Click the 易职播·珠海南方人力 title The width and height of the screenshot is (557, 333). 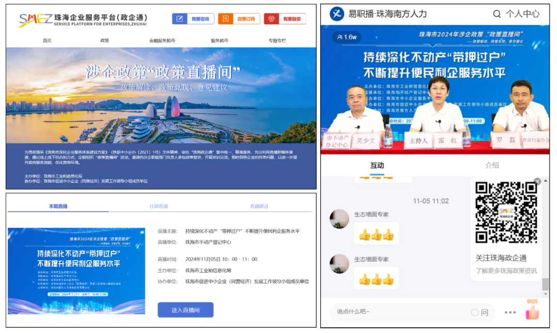[x=387, y=14]
